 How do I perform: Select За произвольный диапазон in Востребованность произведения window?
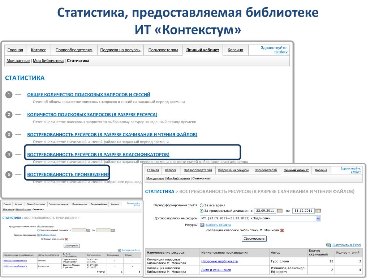(x=38, y=230)
